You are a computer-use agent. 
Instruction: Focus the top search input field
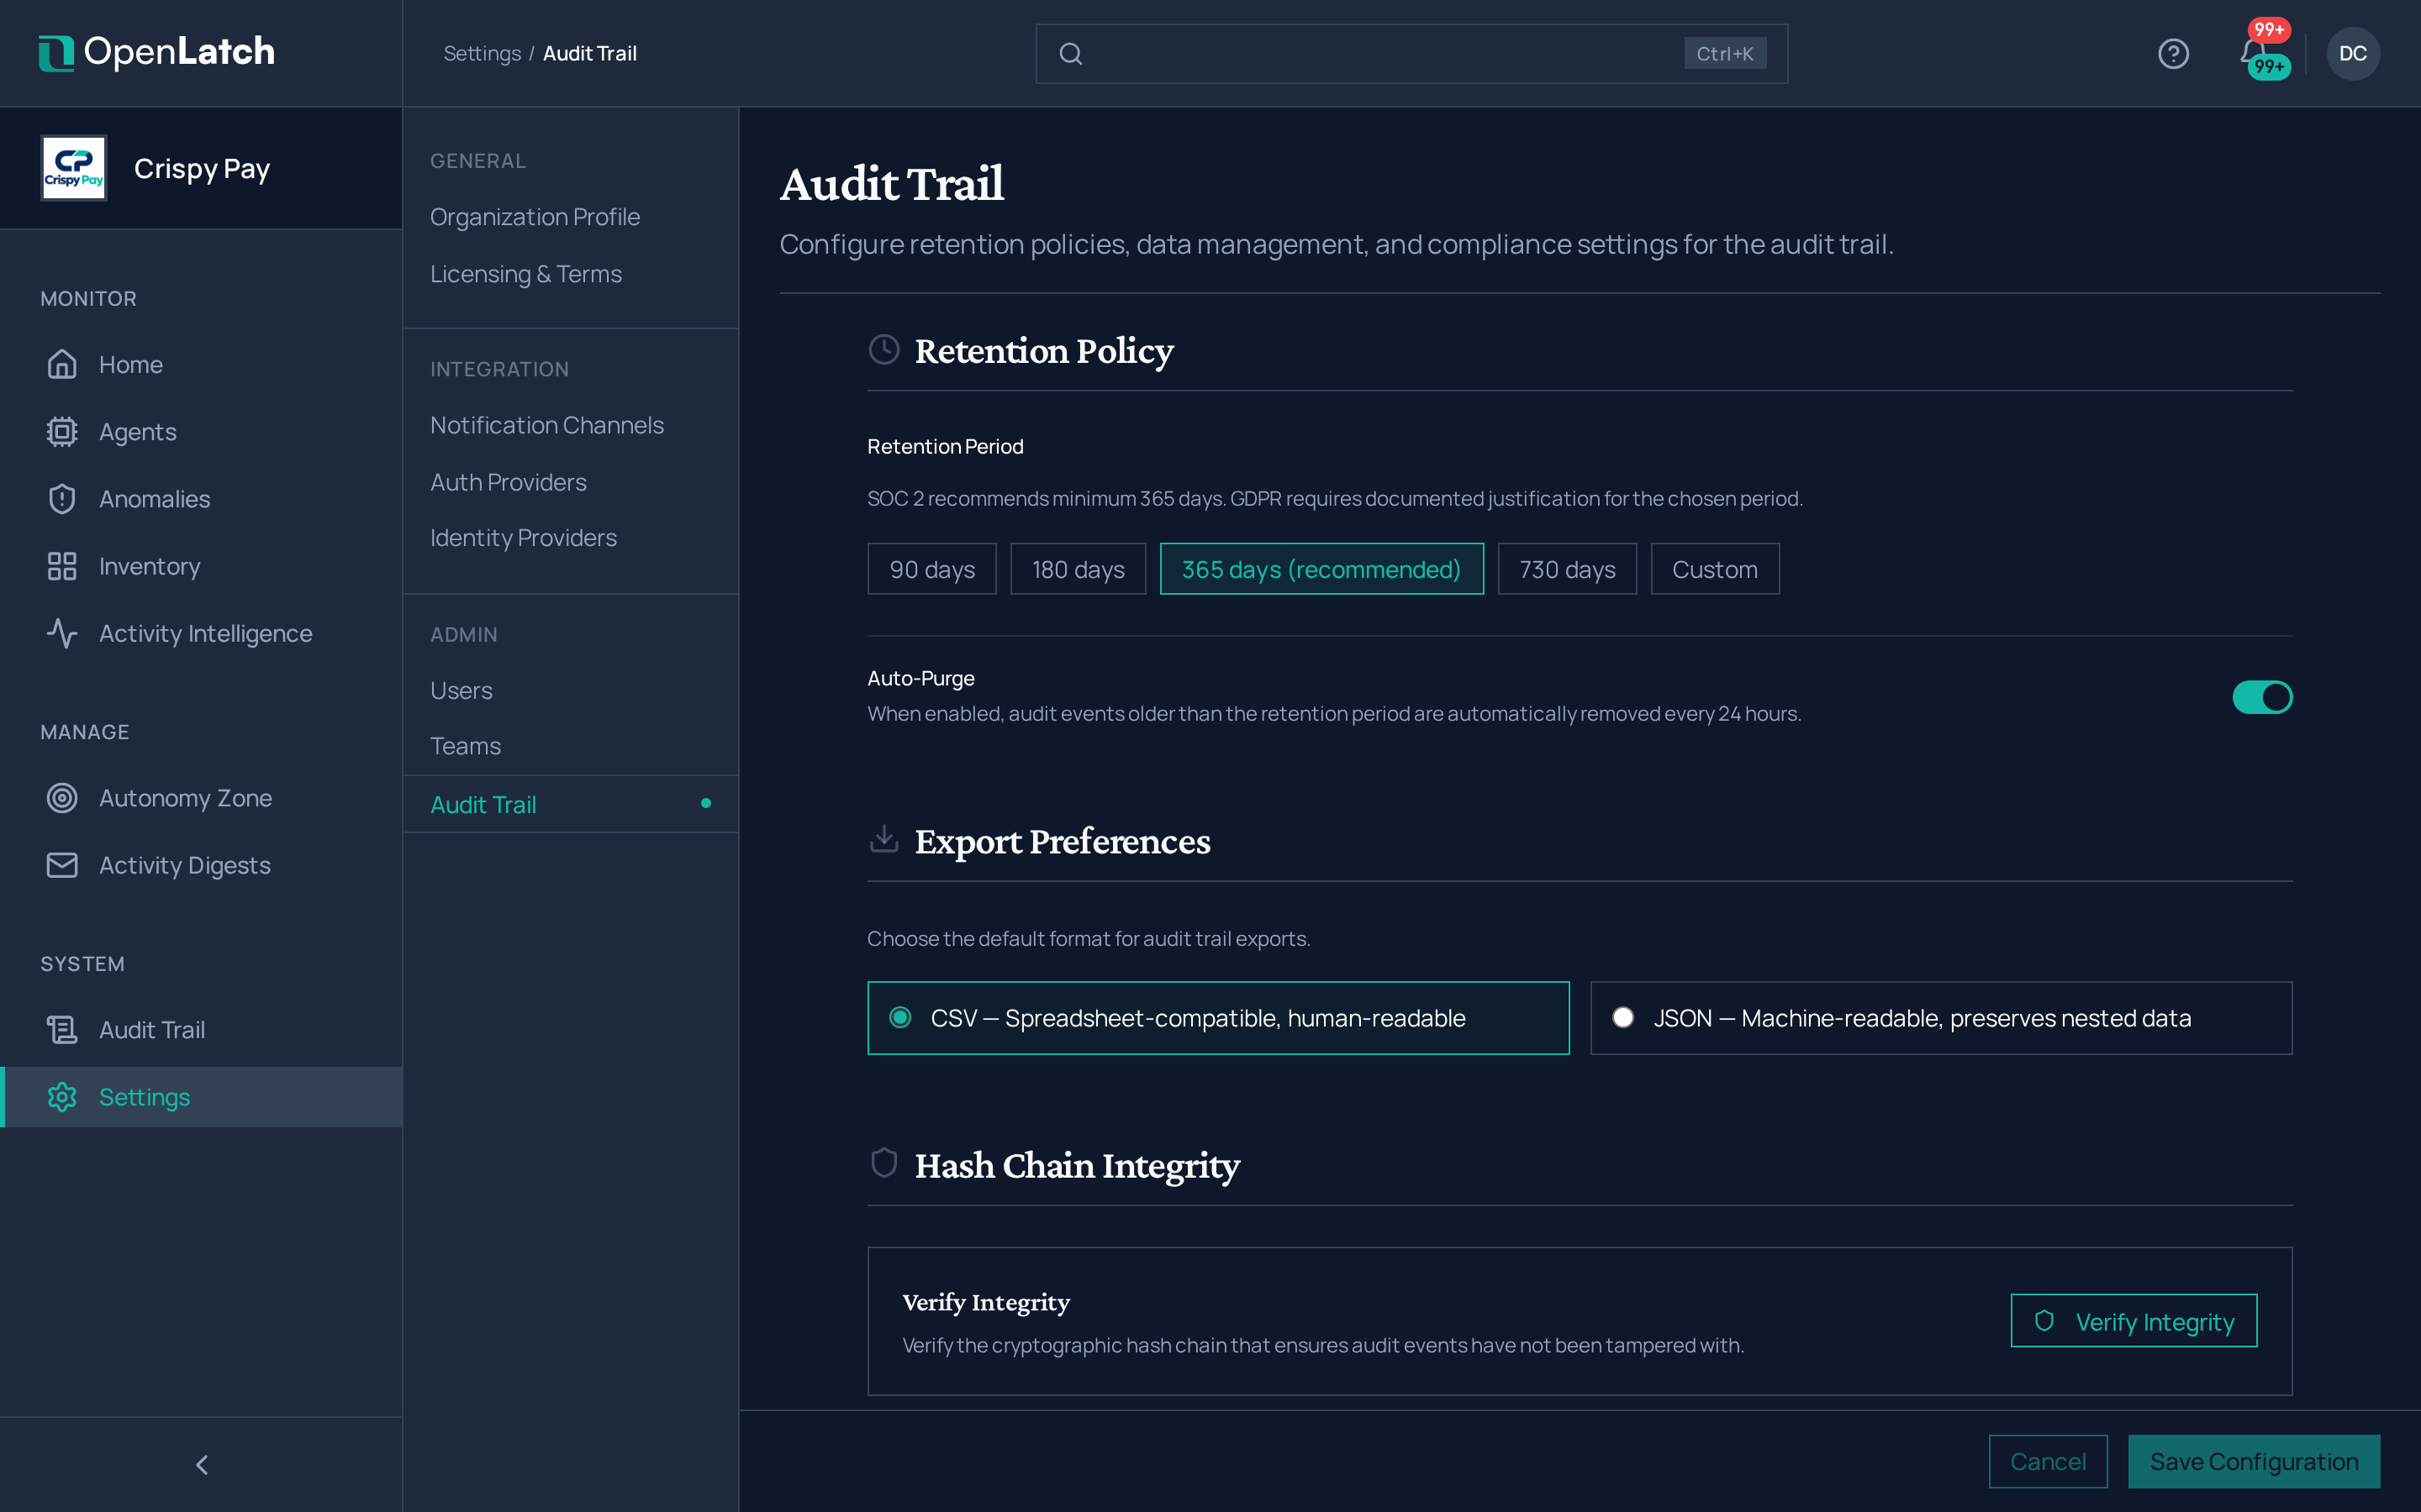[1411, 54]
